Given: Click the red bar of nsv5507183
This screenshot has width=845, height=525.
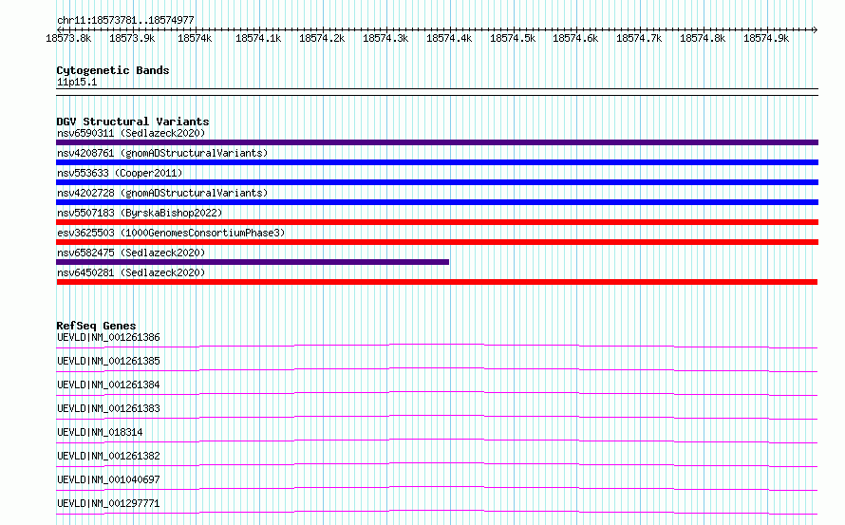Looking at the screenshot, I should [437, 222].
